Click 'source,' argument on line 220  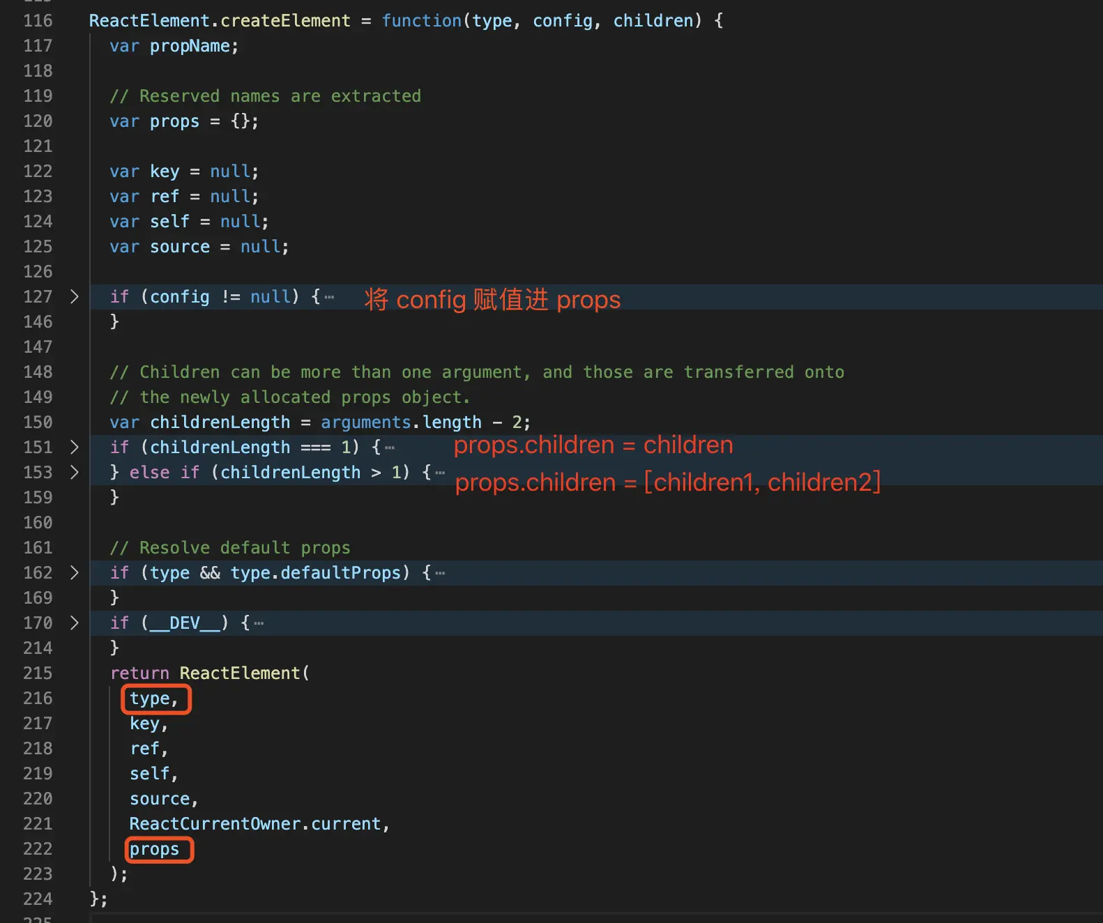165,799
